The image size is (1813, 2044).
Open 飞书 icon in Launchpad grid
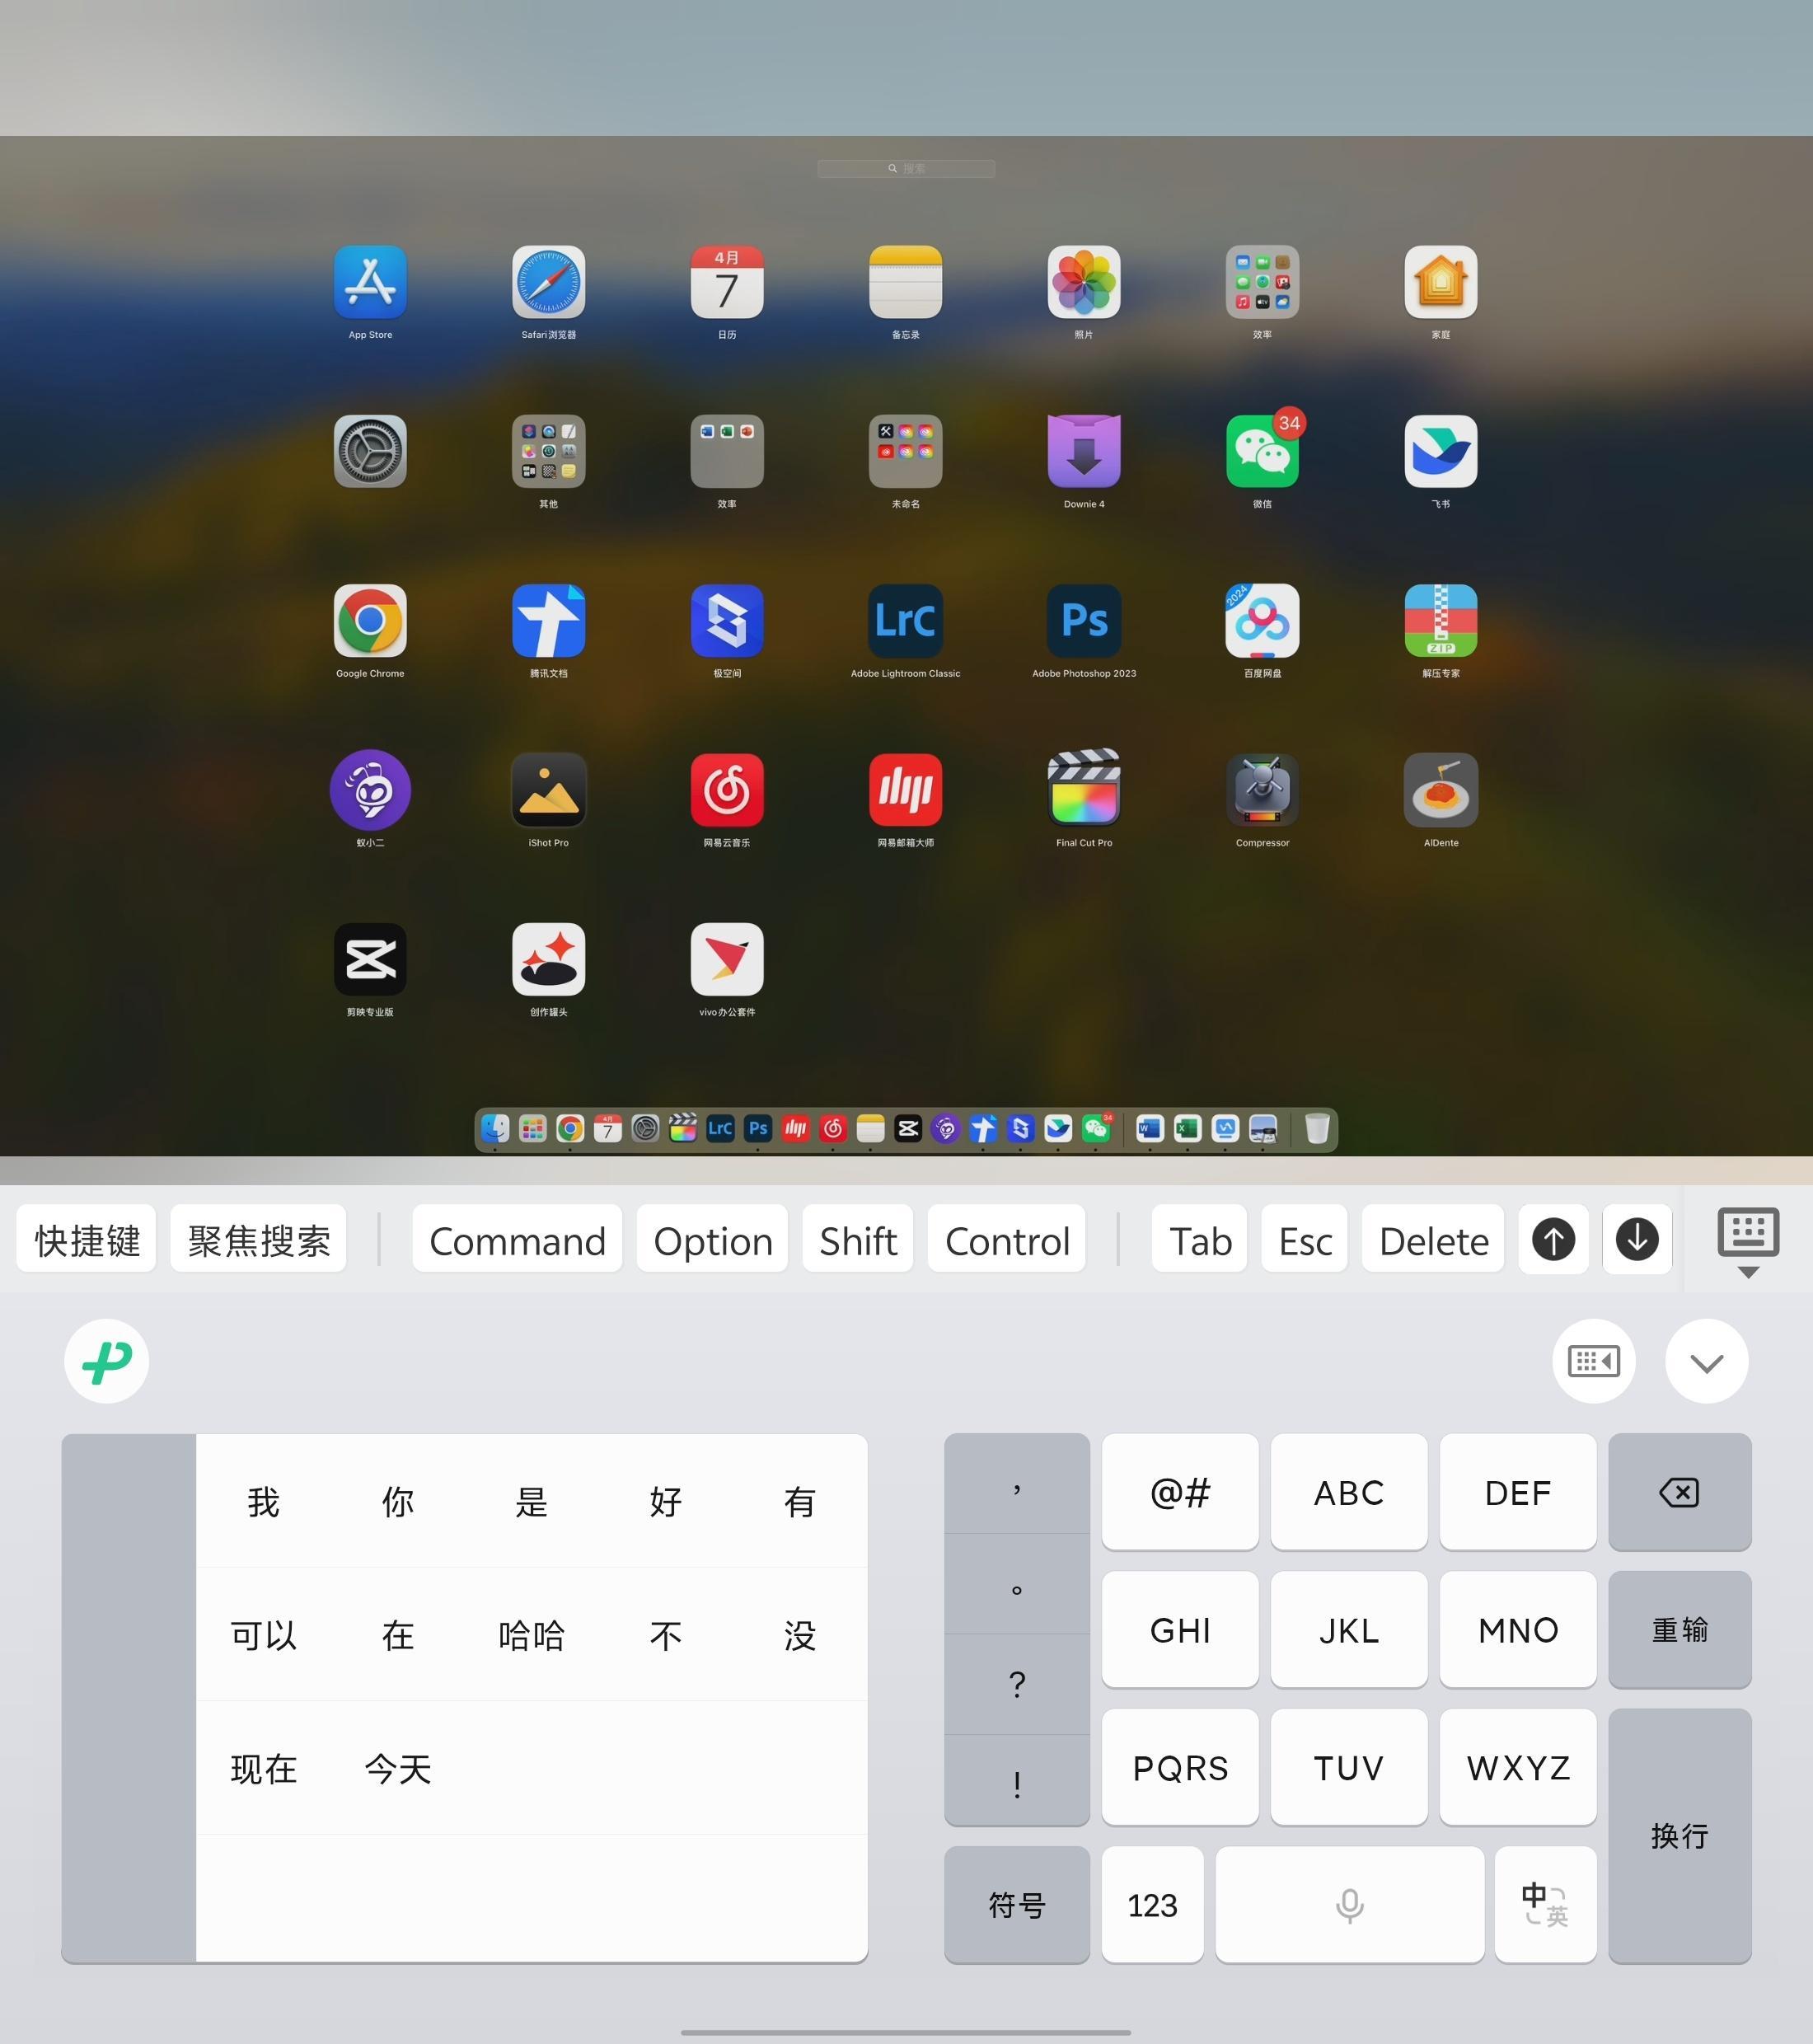[x=1441, y=451]
